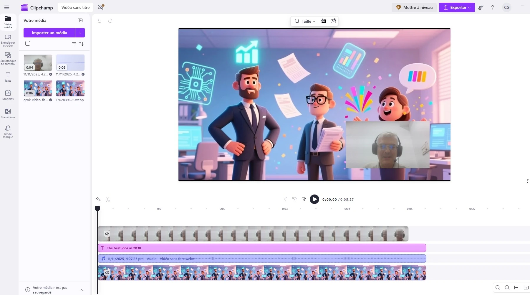The width and height of the screenshot is (530, 295).
Task: Open the automatic captions (CC) feature
Action: coord(333,21)
